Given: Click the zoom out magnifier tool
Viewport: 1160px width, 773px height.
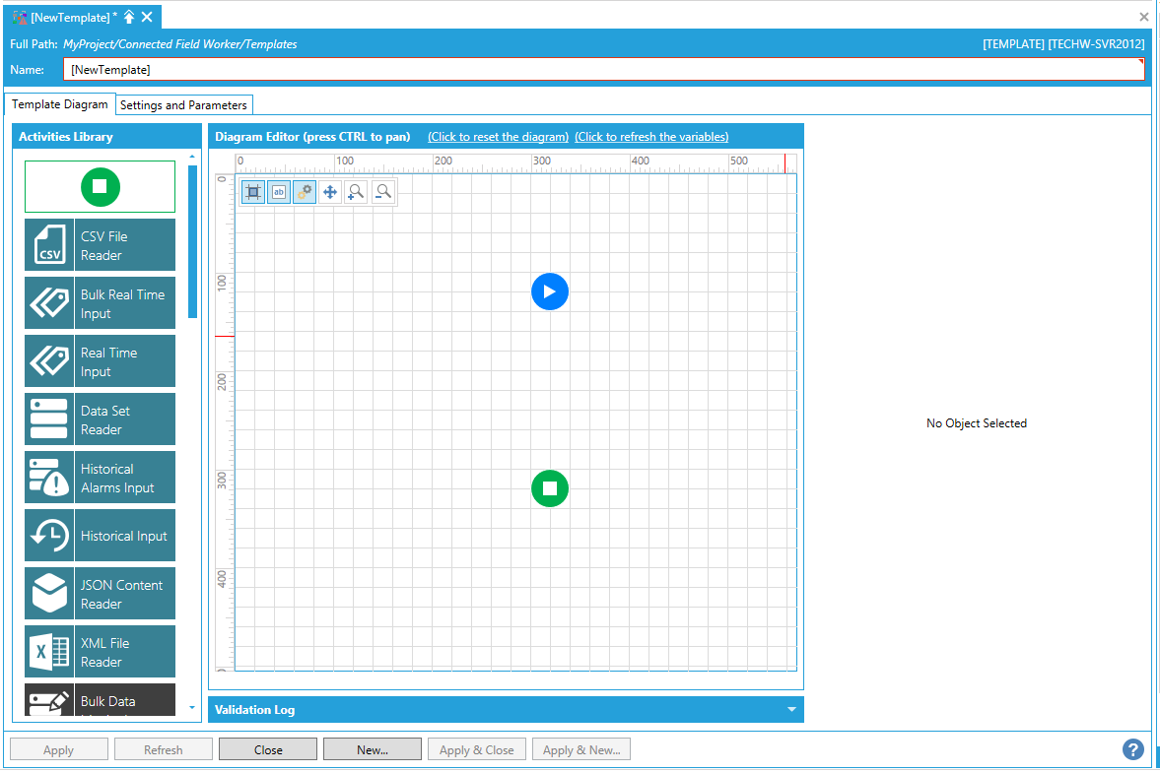Looking at the screenshot, I should (383, 192).
